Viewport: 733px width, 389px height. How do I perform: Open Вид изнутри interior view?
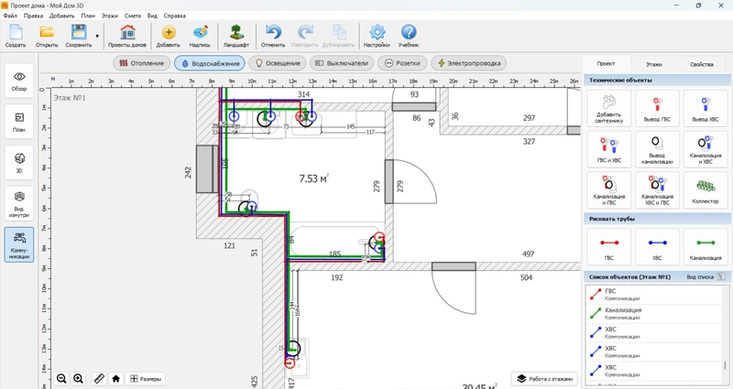click(19, 203)
